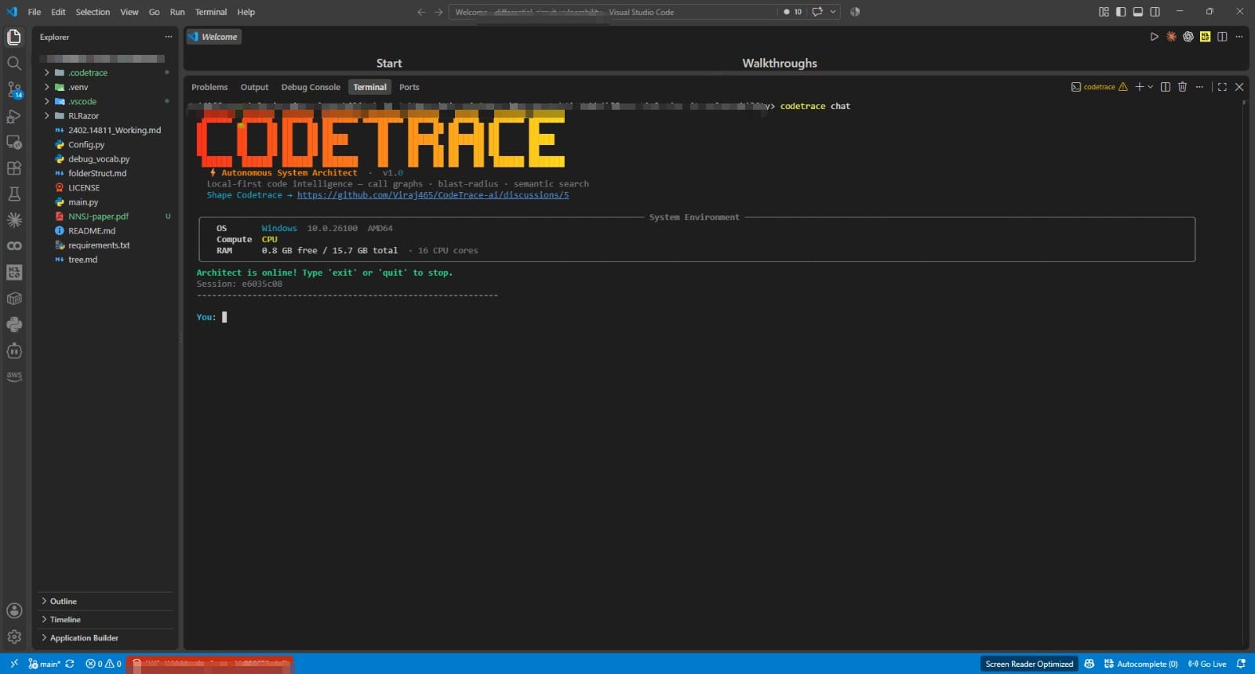Open the Accounts icon in activity bar
The image size is (1255, 674).
pos(14,611)
